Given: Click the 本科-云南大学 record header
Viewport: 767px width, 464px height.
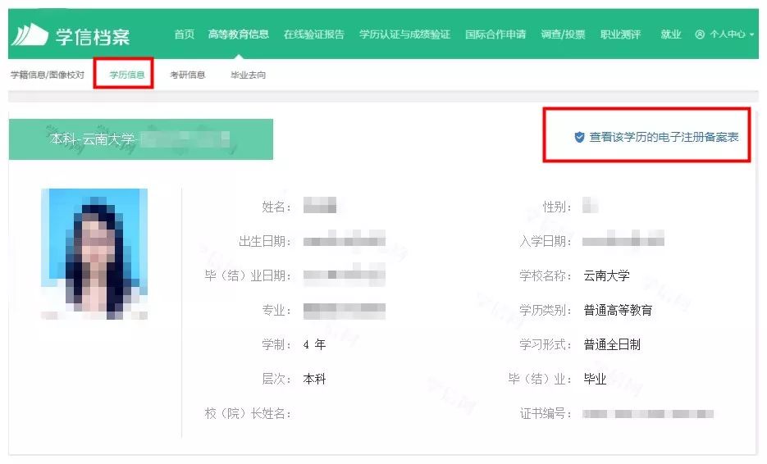Looking at the screenshot, I should click(x=141, y=139).
